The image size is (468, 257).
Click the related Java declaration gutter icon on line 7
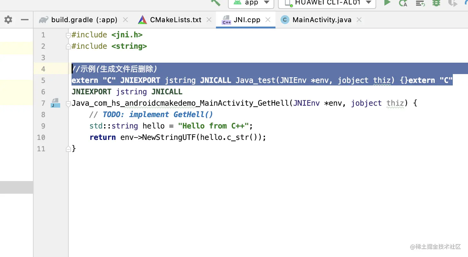55,103
